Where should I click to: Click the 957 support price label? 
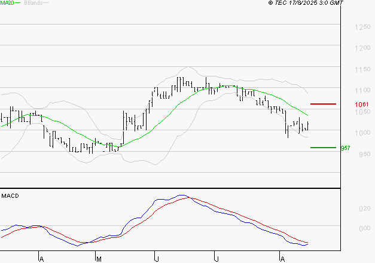coord(344,148)
